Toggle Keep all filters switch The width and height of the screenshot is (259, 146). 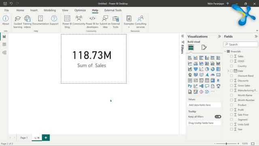click(x=218, y=117)
